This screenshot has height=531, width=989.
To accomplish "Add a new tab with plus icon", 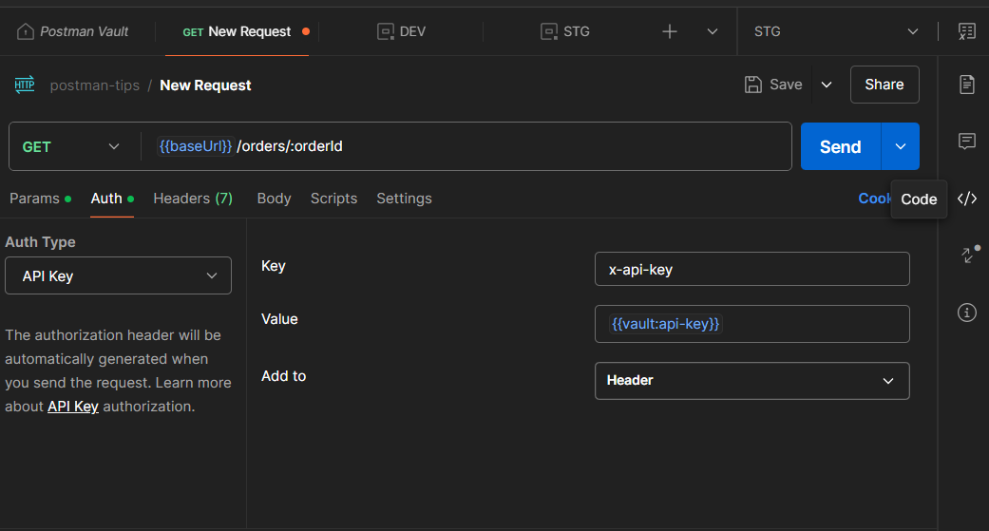I will click(669, 31).
